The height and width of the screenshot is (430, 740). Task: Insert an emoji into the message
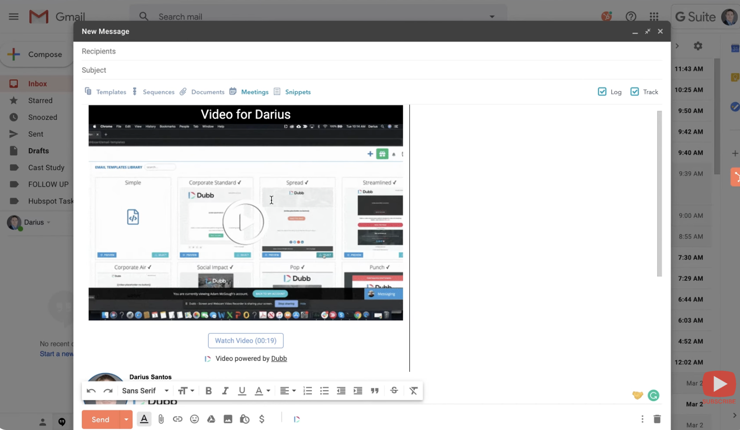point(194,419)
